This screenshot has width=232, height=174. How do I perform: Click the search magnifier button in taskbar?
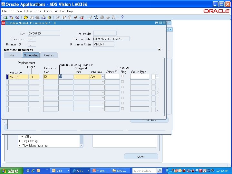(159, 171)
